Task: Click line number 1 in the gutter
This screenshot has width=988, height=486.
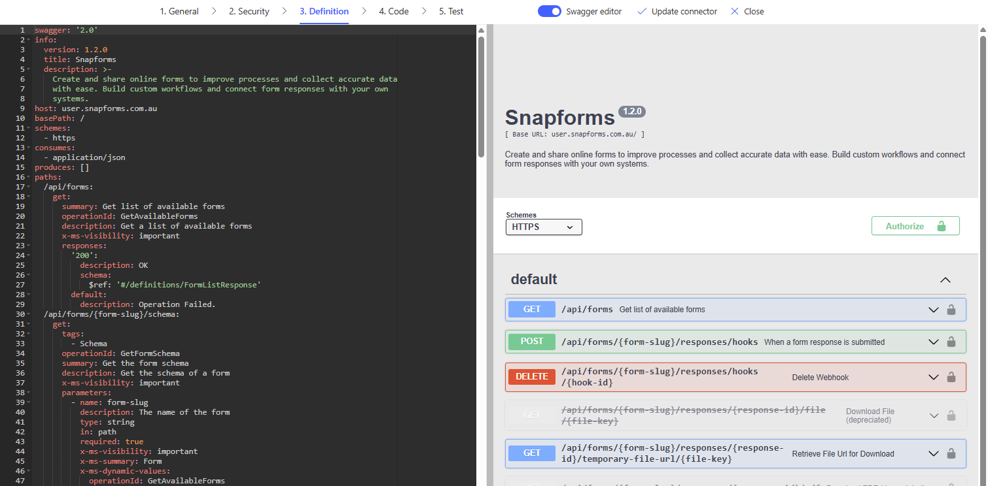Action: (22, 30)
